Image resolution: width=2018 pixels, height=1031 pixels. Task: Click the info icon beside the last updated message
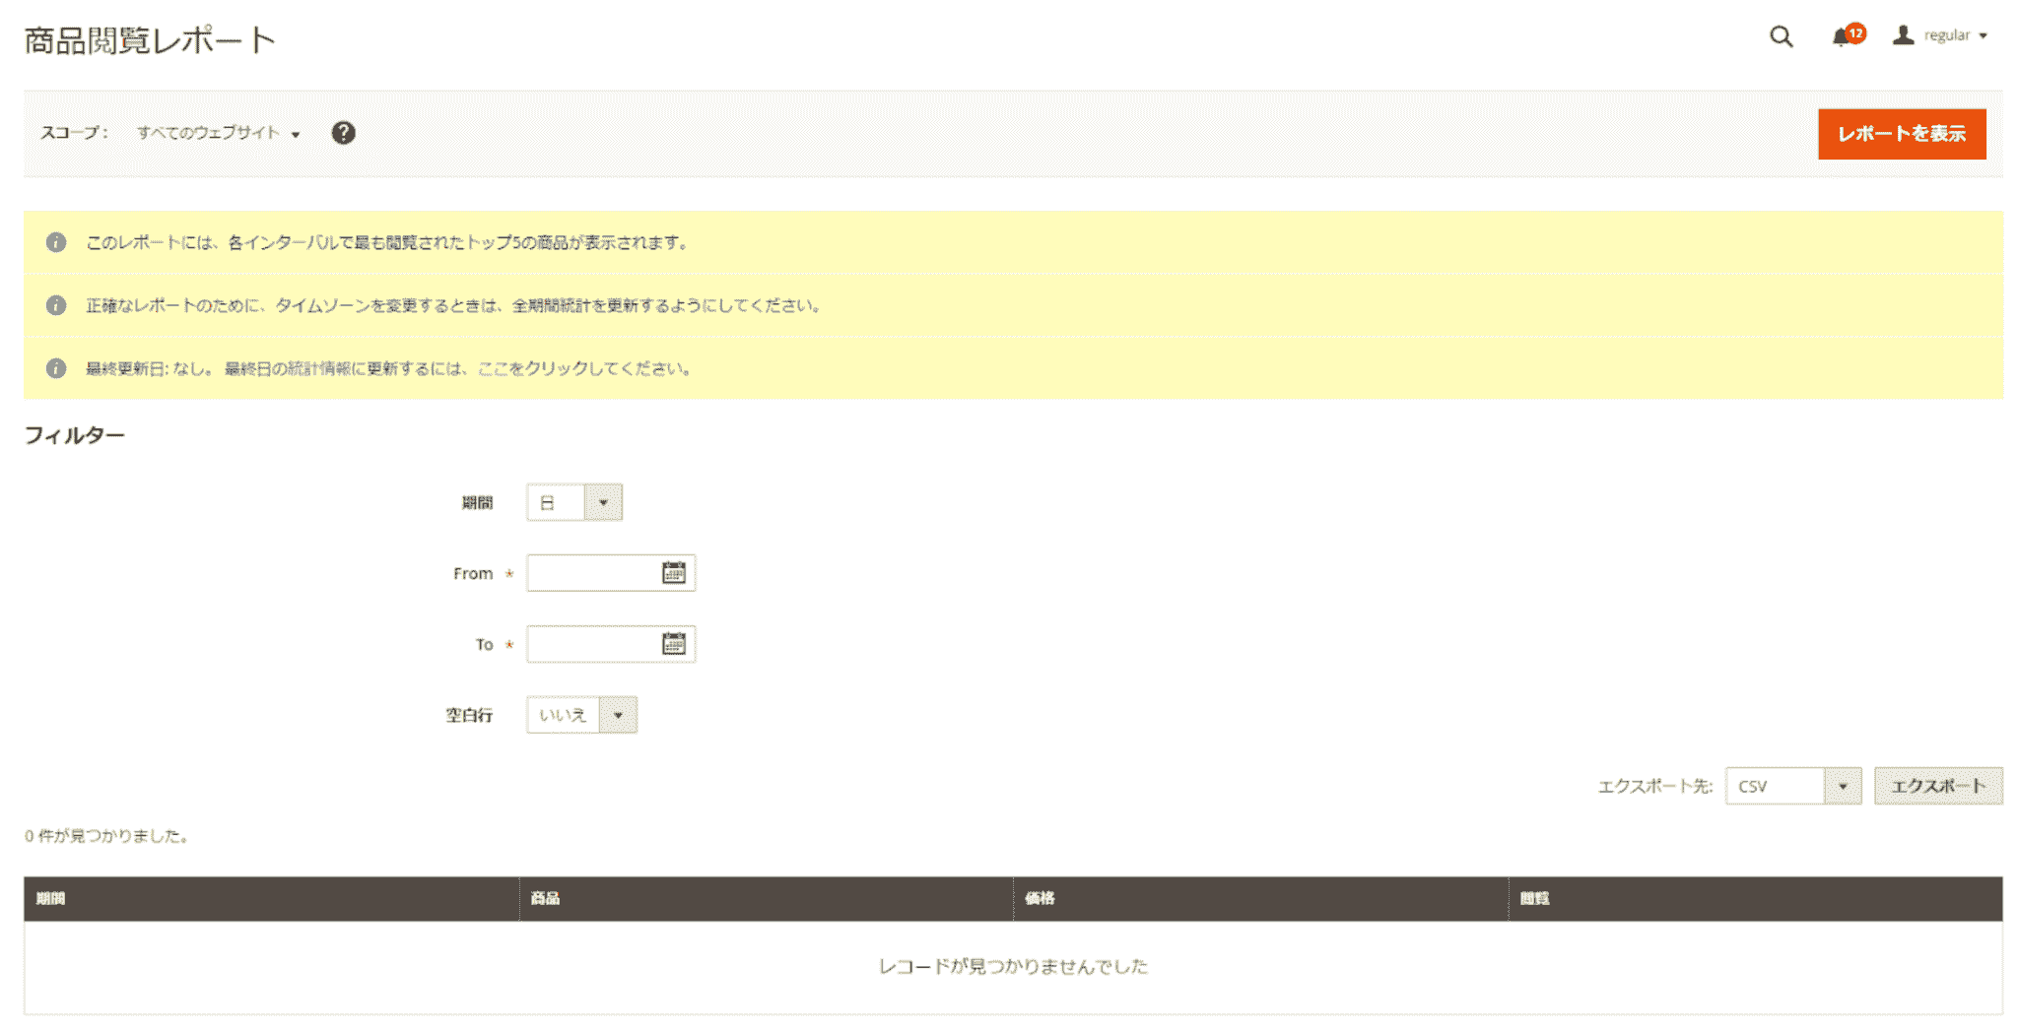(56, 368)
